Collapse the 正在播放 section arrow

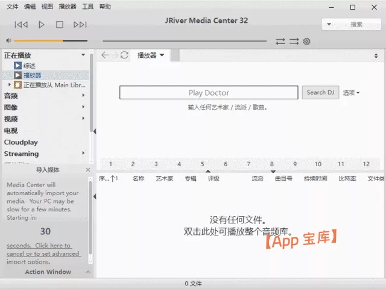pyautogui.click(x=83, y=55)
